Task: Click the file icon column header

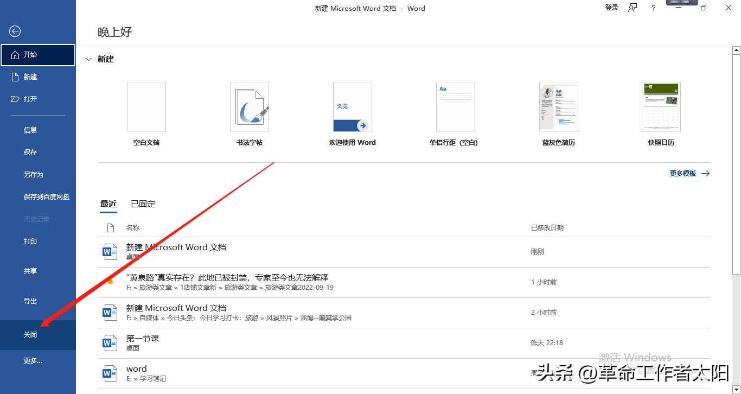Action: (111, 228)
